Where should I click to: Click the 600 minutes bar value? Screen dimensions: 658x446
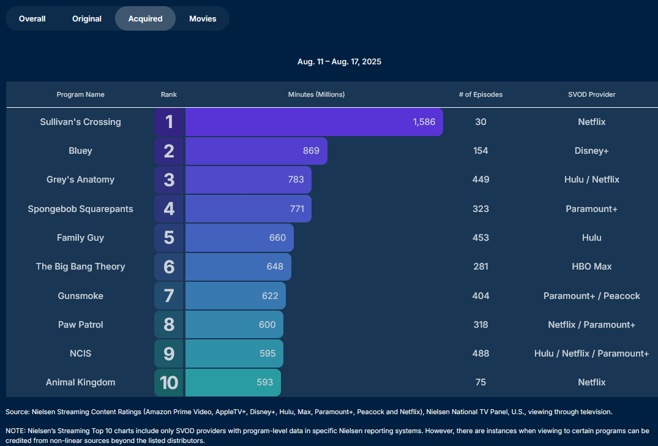[x=267, y=325]
